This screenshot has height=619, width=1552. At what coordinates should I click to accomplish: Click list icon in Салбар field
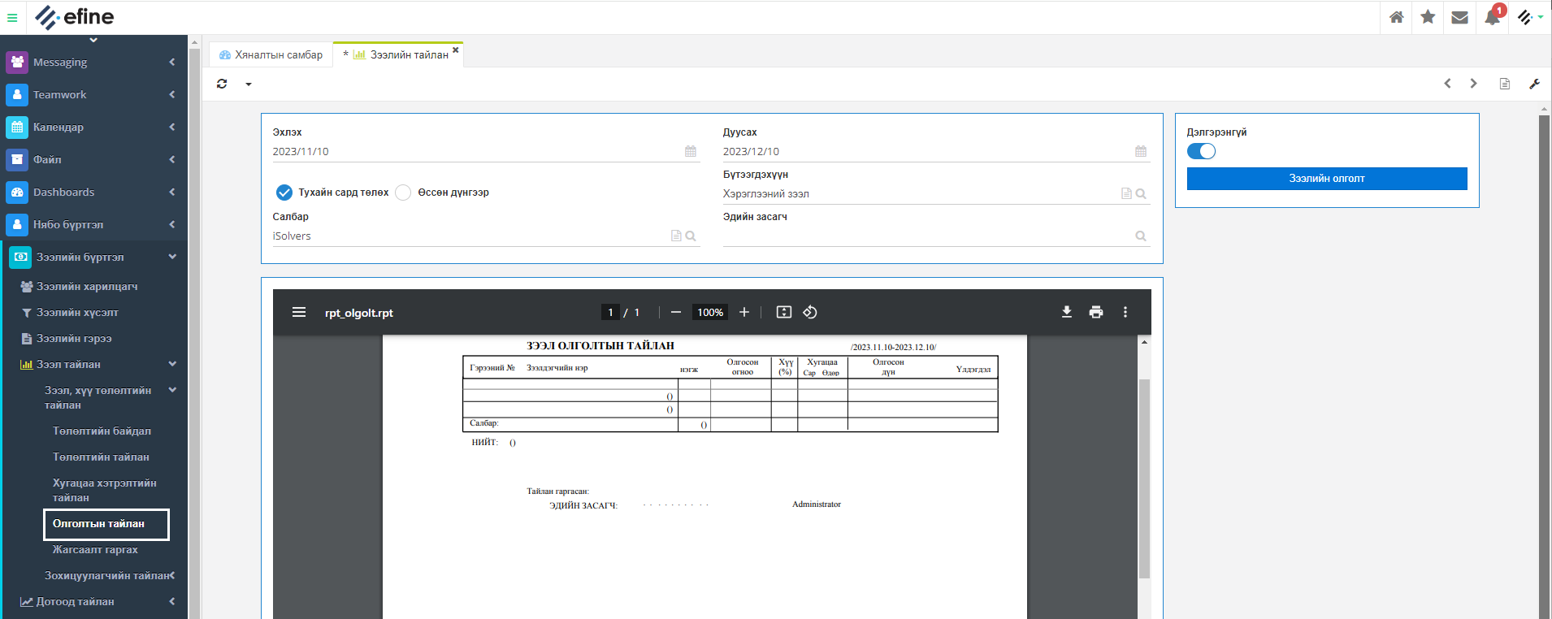(676, 236)
